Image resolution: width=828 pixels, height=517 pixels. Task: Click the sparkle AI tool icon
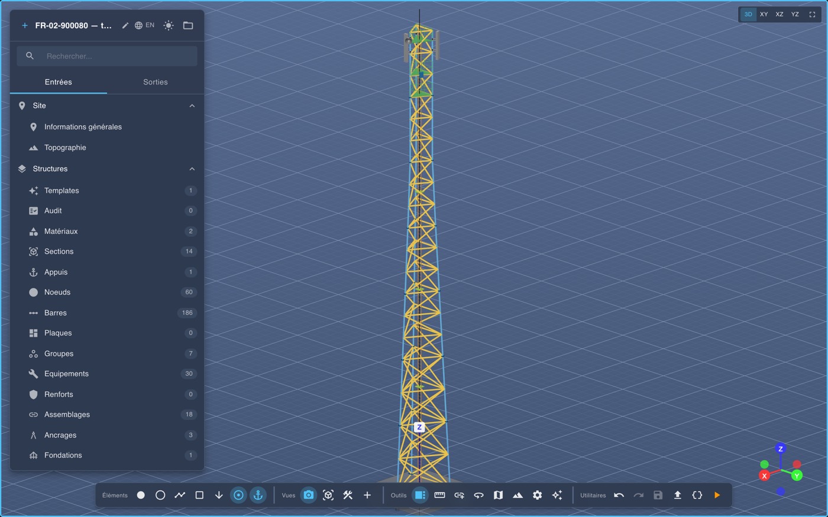pyautogui.click(x=557, y=495)
